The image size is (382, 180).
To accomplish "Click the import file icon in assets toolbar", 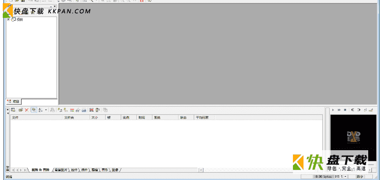I will pos(21,110).
